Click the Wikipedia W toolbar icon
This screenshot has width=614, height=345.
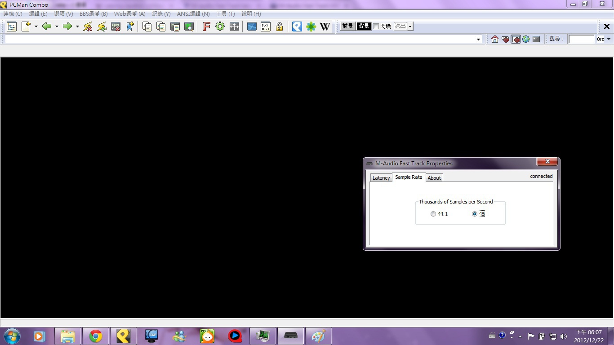pos(325,27)
